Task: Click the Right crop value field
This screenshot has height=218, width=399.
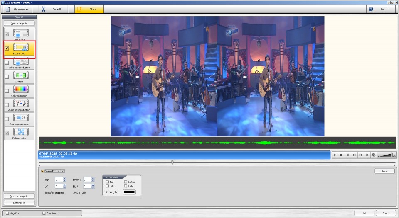Action: pyautogui.click(x=87, y=186)
